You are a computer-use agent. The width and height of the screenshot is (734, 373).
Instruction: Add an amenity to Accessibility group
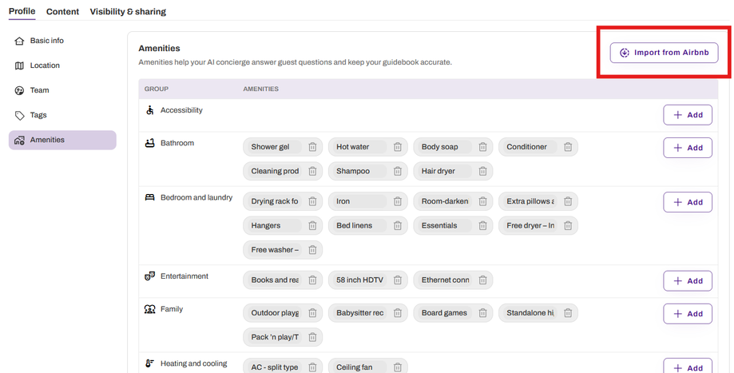point(688,115)
